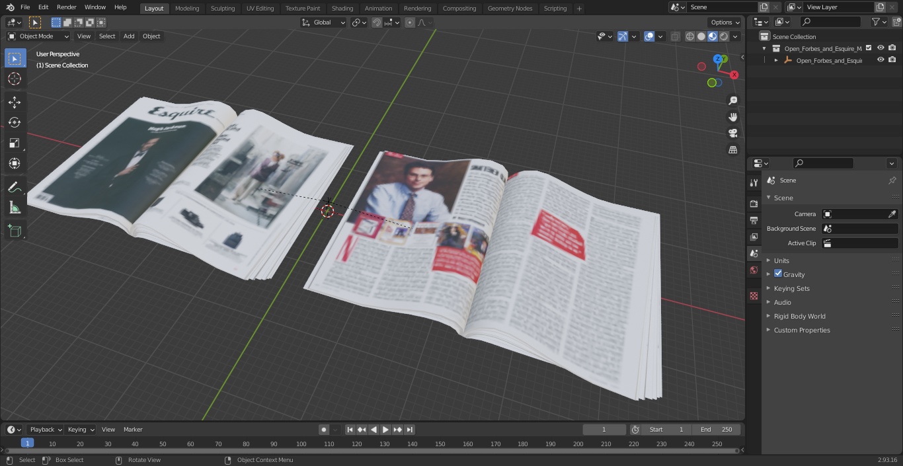Viewport: 903px width, 466px height.
Task: Switch orthographic perspective with grid icon
Action: tap(732, 150)
